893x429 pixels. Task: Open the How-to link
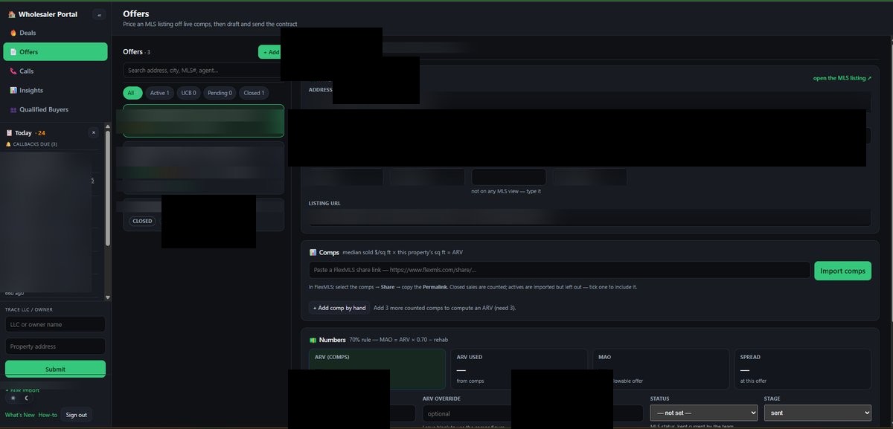click(x=48, y=415)
